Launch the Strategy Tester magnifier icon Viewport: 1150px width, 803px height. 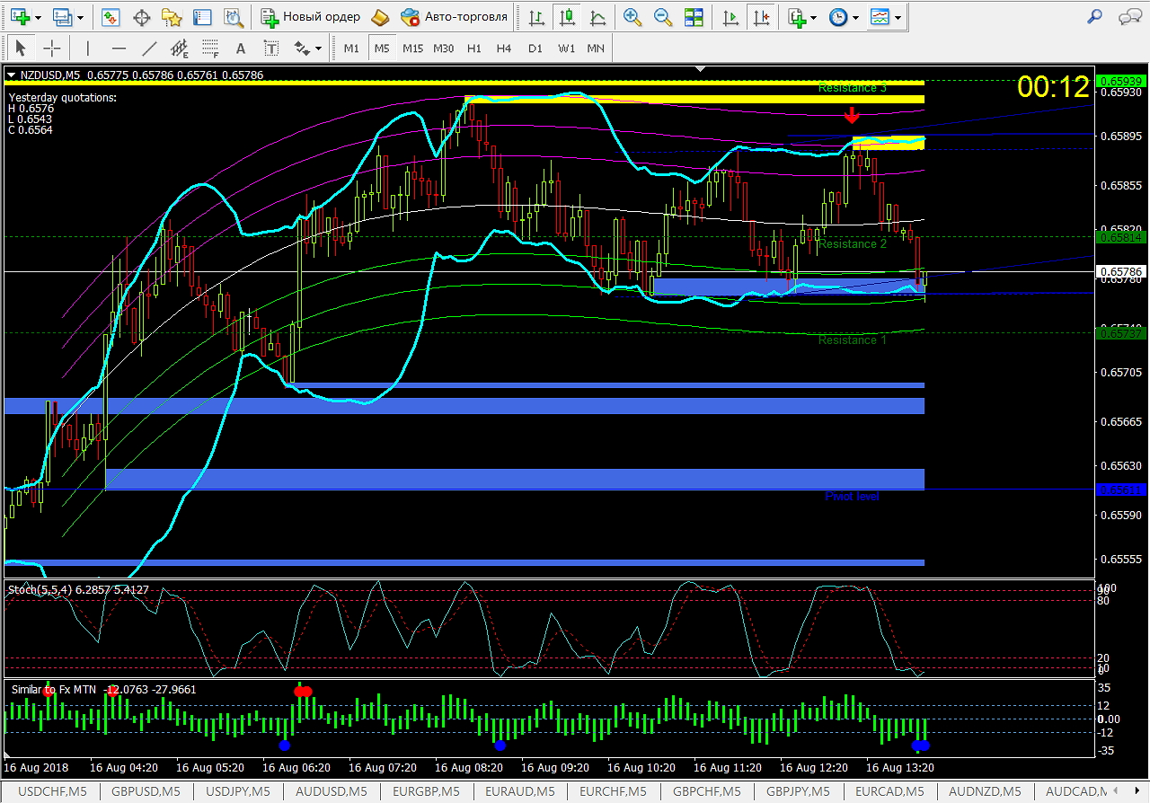pos(234,16)
